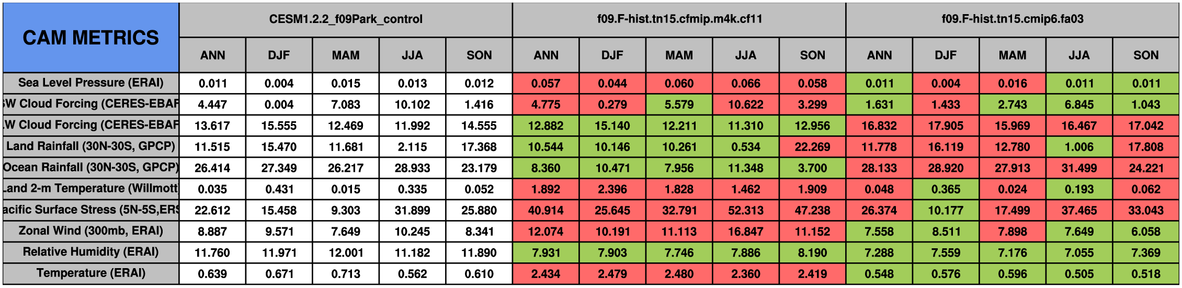Click the green 7.369 relative humidity SON cell
The image size is (1182, 288).
1146,252
